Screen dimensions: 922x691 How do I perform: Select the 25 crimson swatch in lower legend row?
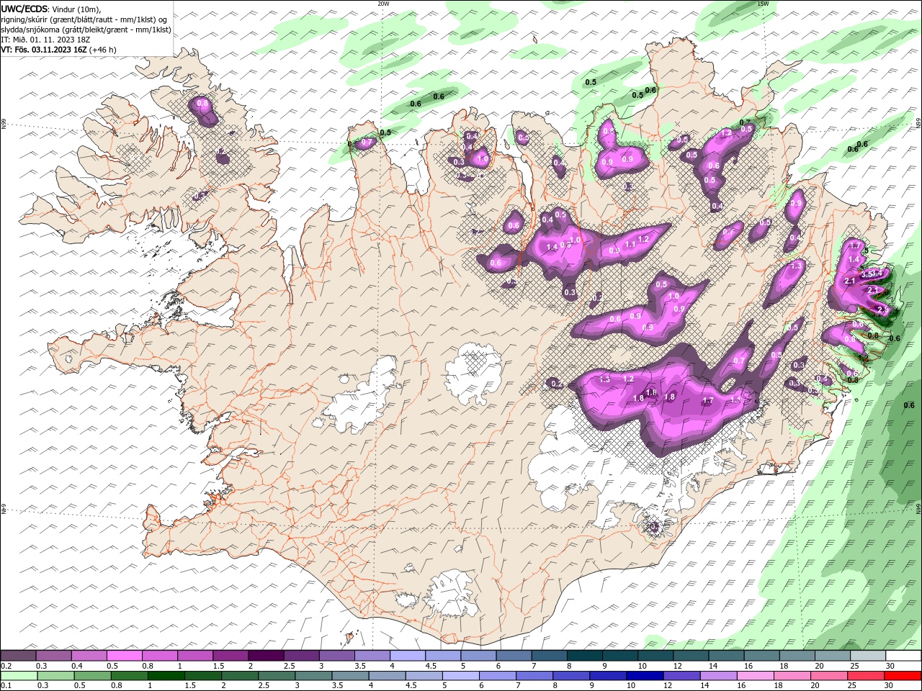click(865, 676)
